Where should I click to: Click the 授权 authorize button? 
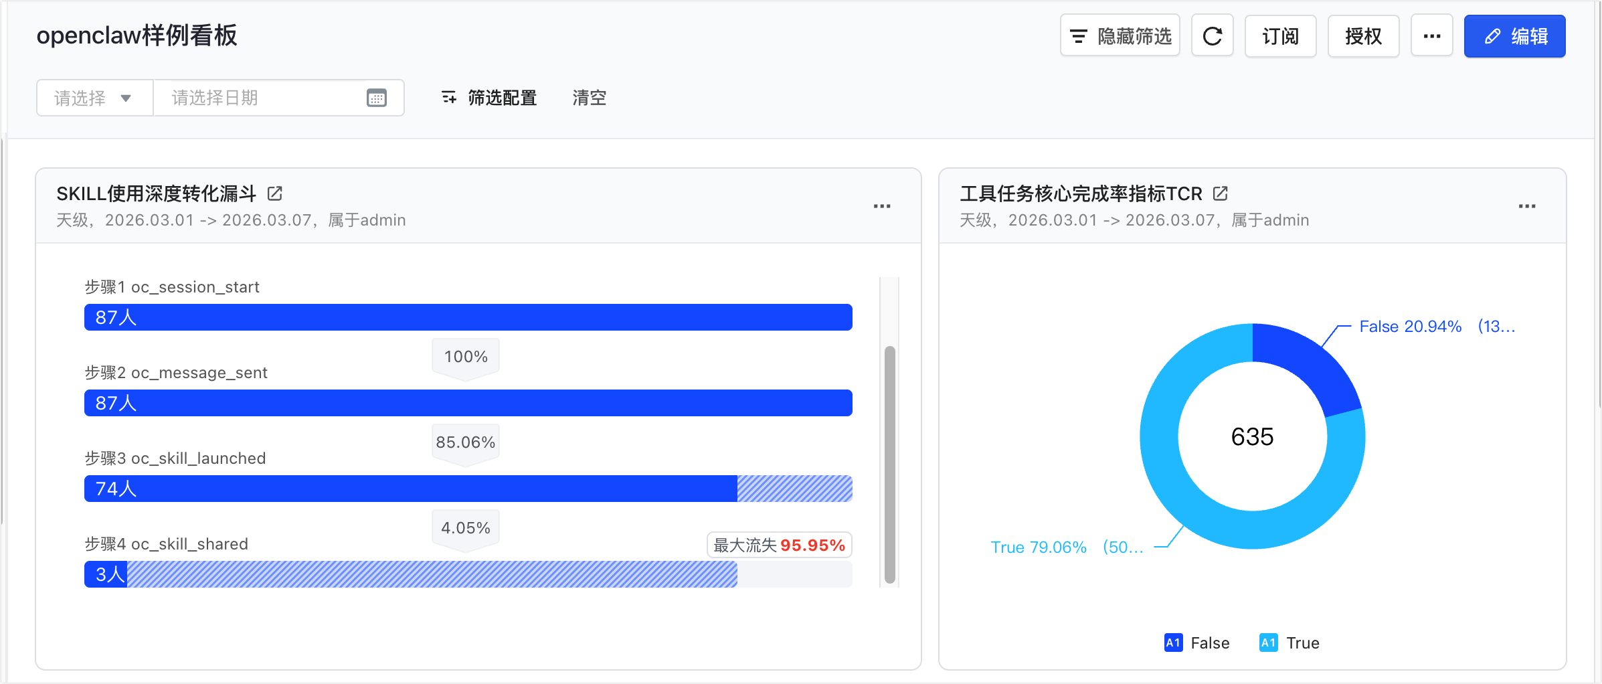click(1363, 36)
